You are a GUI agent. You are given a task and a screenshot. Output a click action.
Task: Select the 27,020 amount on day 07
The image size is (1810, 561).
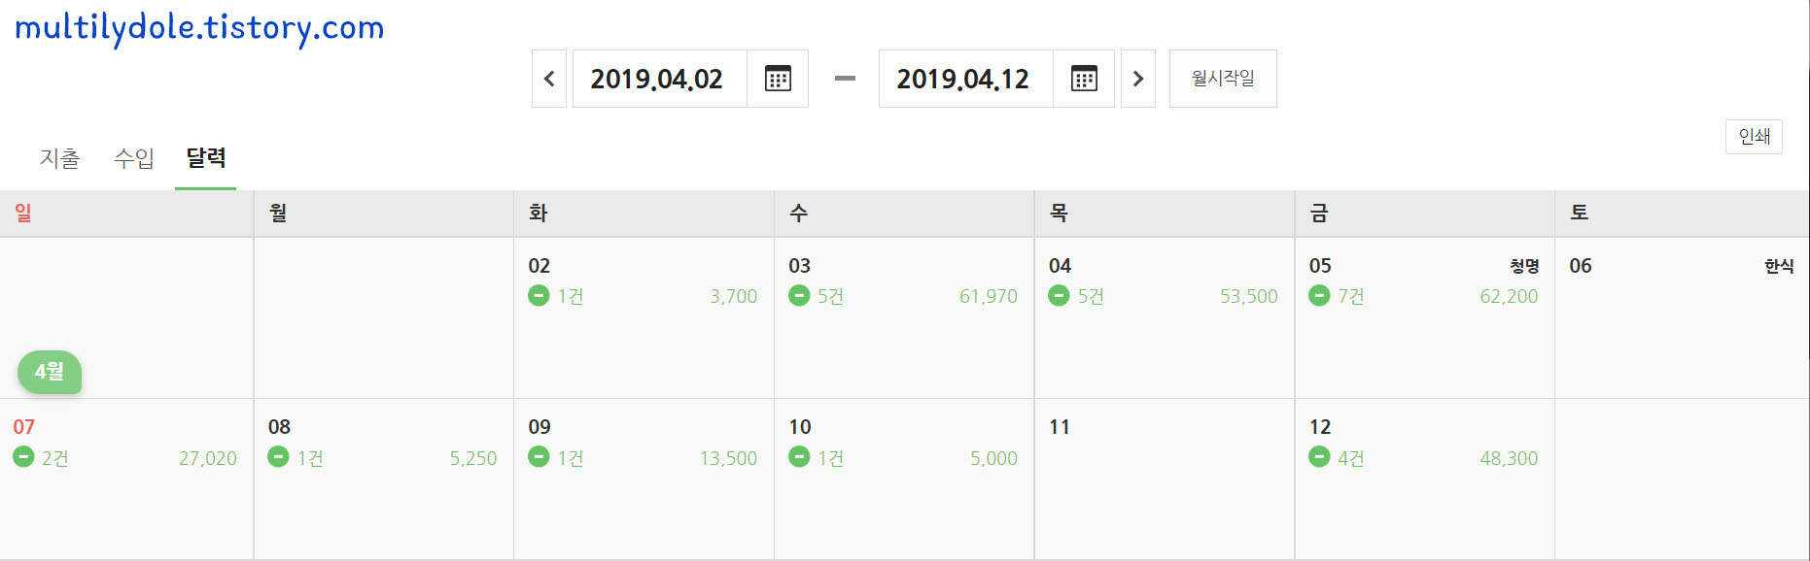click(208, 458)
